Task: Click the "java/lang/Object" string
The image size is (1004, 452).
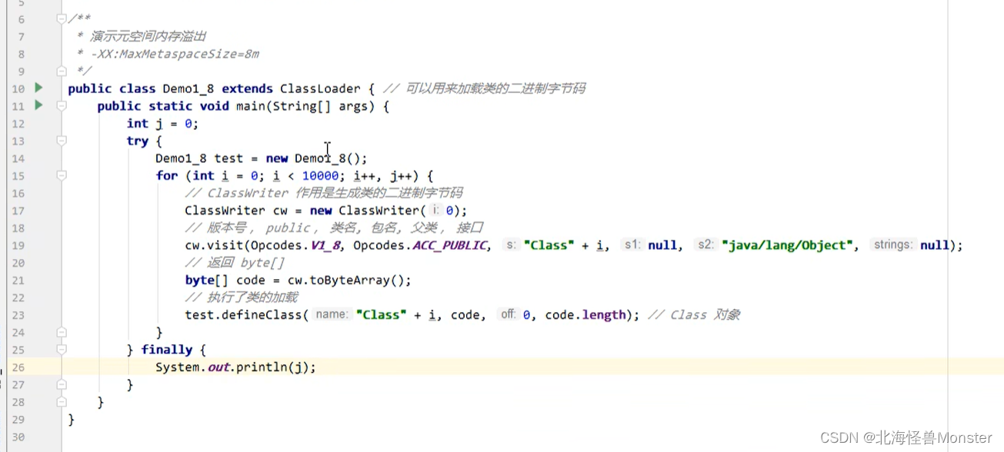Action: point(789,245)
